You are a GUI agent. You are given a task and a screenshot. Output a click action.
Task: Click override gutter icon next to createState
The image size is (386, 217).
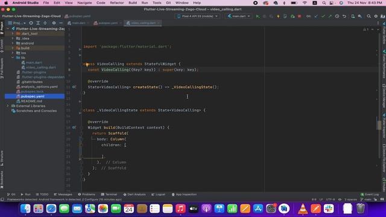(x=74, y=87)
